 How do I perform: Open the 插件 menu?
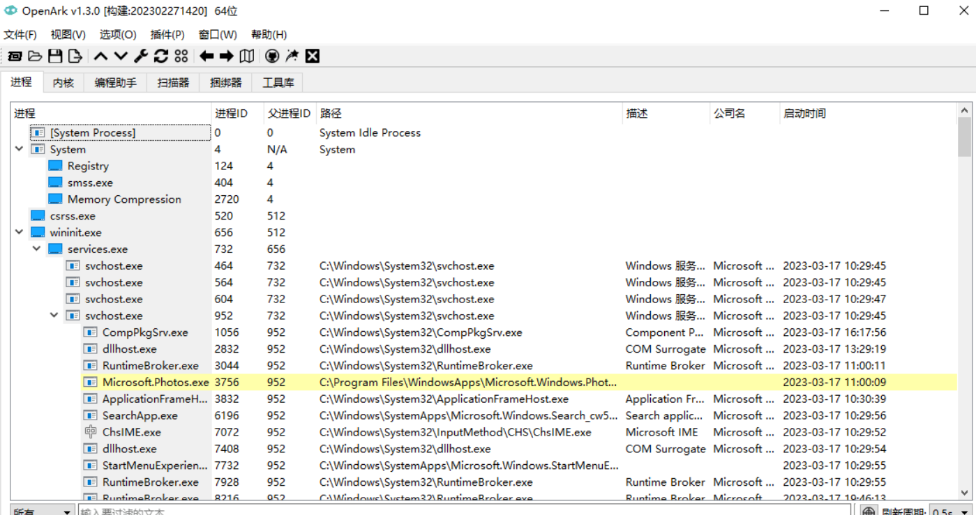(164, 33)
